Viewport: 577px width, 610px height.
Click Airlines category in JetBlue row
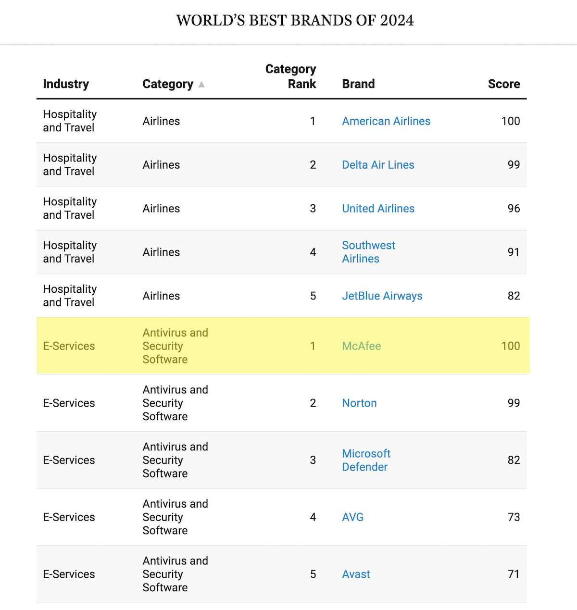coord(161,296)
